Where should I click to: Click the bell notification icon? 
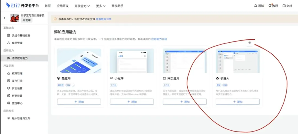click(x=256, y=6)
